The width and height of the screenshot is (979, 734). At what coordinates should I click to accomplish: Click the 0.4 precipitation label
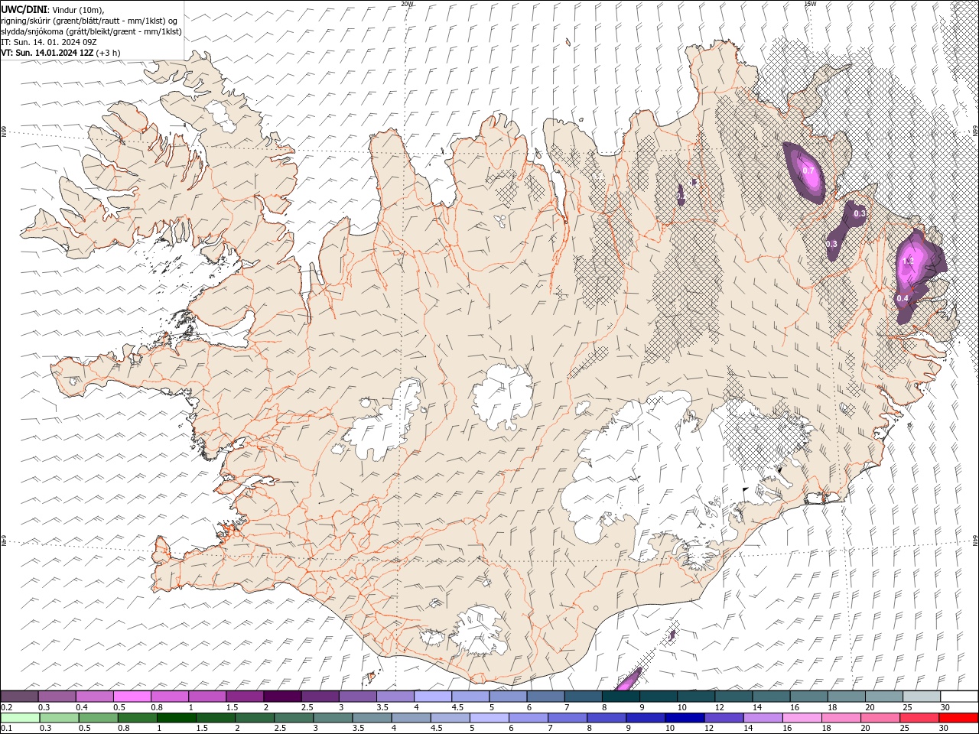903,298
